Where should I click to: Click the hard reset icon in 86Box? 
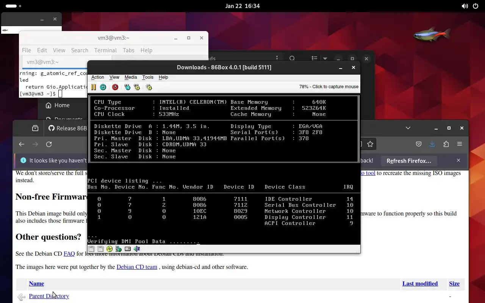tap(103, 87)
